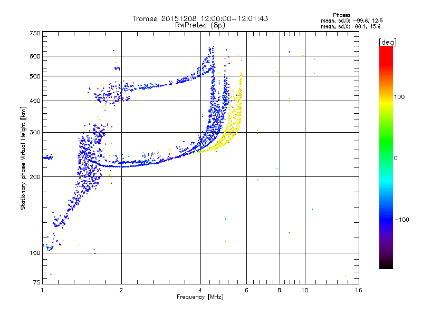422x316 pixels.
Task: Click the '400' y-axis tick label
Action: coord(35,101)
